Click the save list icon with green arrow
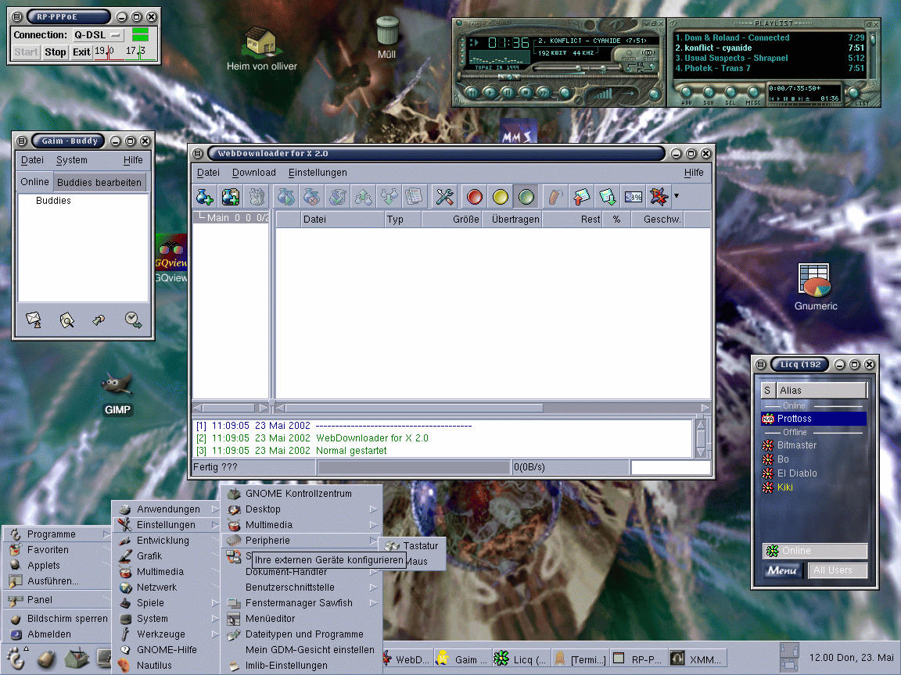901x675 pixels. tap(608, 197)
